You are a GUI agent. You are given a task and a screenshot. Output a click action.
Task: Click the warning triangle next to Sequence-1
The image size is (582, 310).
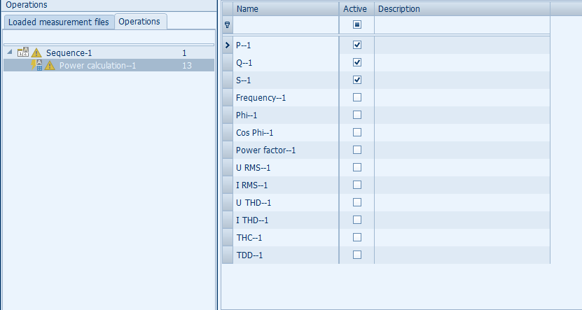(x=36, y=52)
